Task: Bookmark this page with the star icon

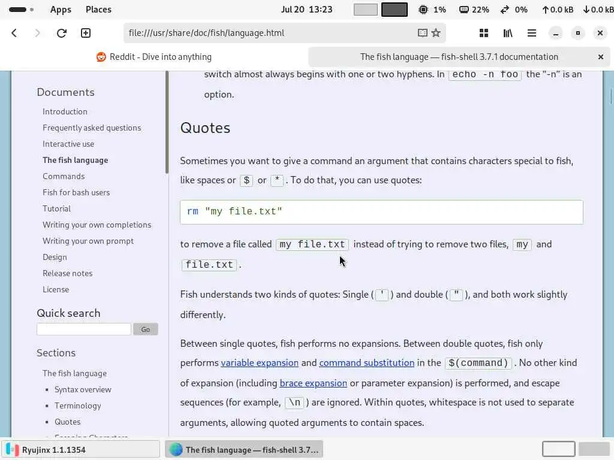Action: coord(436,33)
